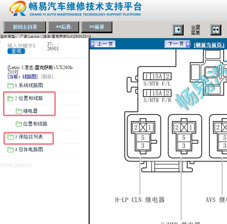The height and width of the screenshot is (224, 227).
Task: Click the 当前车型 Lexus UX260h2019 status text
Action: [x=46, y=36]
